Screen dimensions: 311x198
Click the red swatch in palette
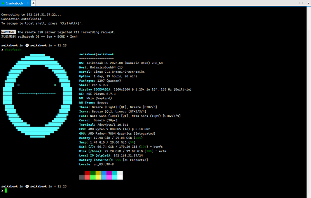pos(87,173)
